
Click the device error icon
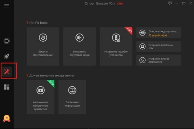click(x=116, y=37)
